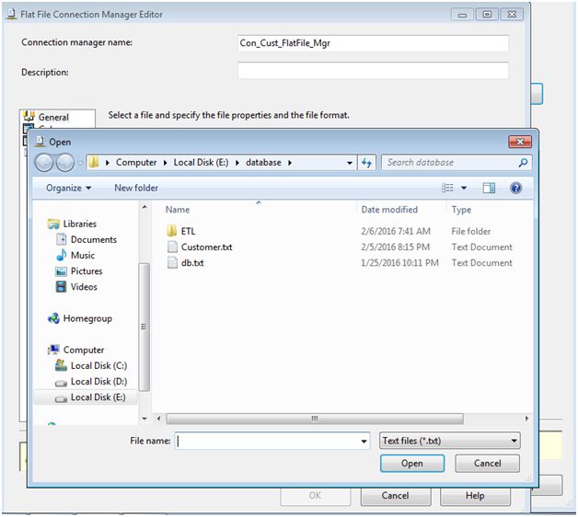Open help with the blue question icon
The image size is (578, 517).
pyautogui.click(x=515, y=188)
